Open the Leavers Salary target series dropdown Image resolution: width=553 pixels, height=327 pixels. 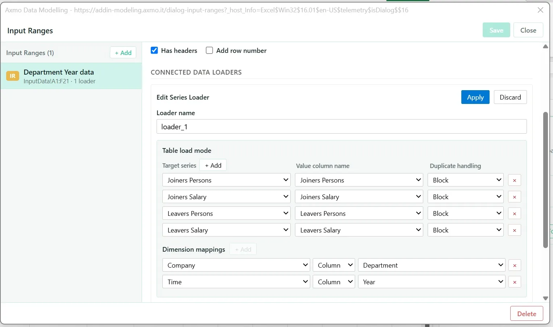226,230
